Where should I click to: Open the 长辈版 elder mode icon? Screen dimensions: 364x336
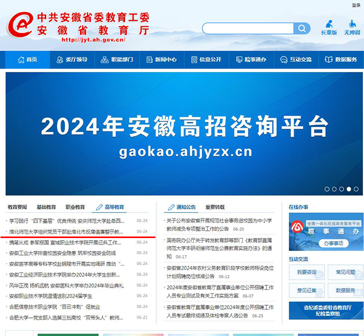[329, 28]
